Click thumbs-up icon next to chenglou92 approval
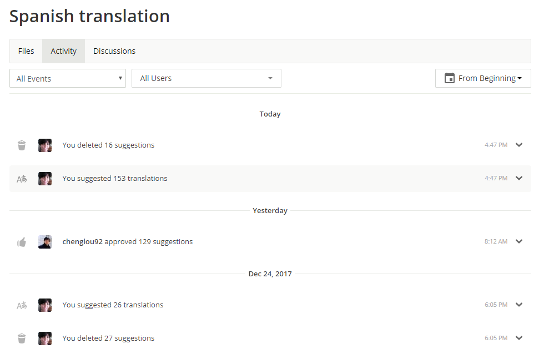Image resolution: width=549 pixels, height=349 pixels. coord(22,242)
